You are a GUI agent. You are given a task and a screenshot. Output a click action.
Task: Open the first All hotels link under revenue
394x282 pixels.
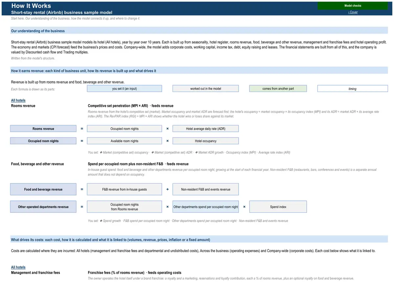18,100
